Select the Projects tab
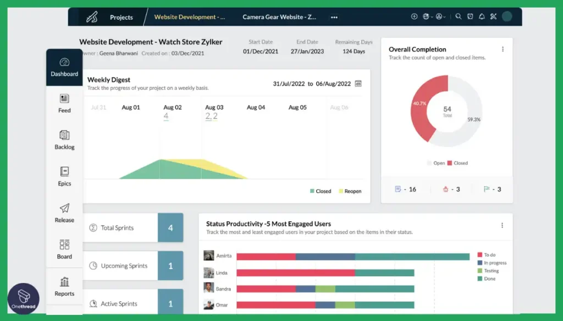This screenshot has width=563, height=321. tap(122, 17)
